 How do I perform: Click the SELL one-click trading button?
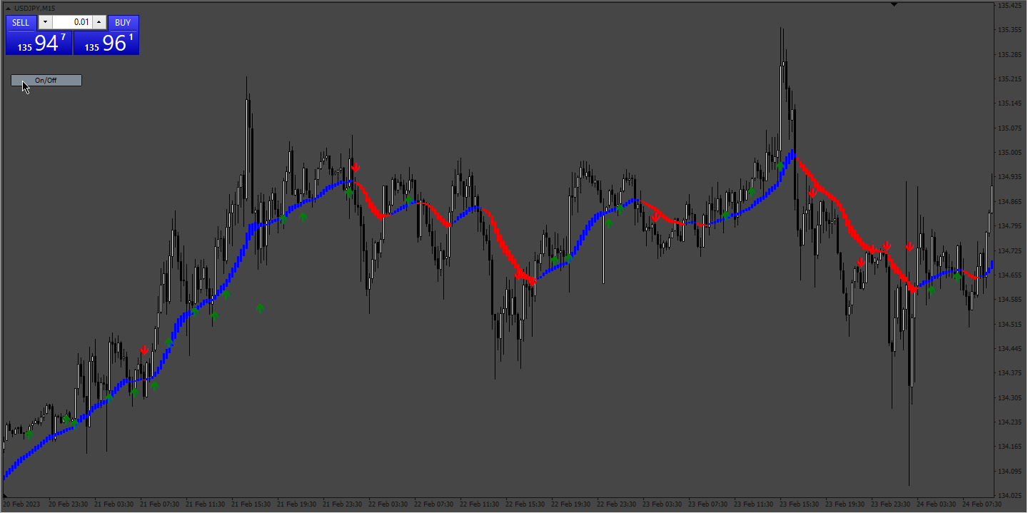pyautogui.click(x=21, y=23)
